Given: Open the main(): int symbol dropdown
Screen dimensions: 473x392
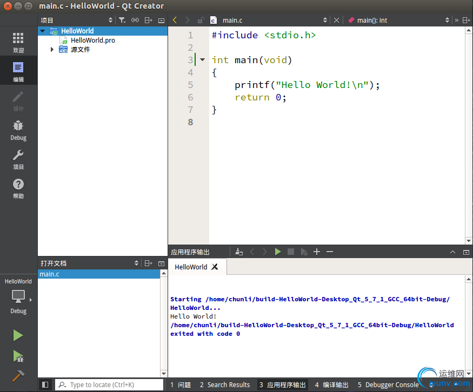Looking at the screenshot, I should tap(447, 20).
